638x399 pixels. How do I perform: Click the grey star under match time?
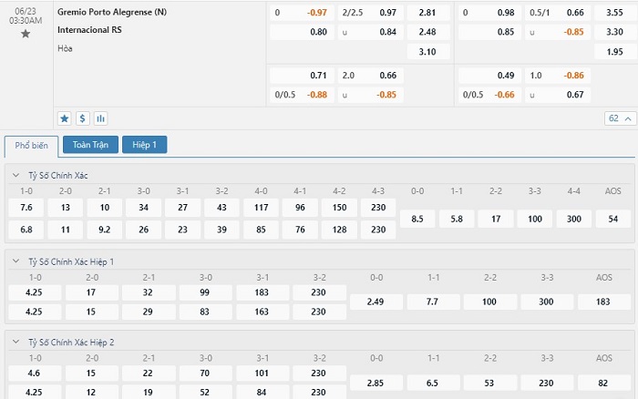(26, 34)
